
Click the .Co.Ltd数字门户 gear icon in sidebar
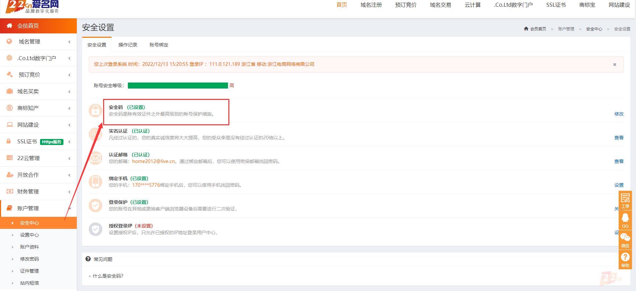[9, 58]
